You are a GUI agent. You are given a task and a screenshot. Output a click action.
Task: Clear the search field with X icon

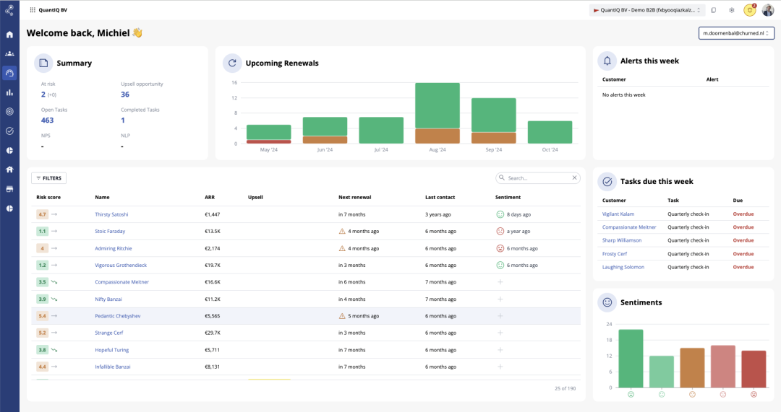(x=574, y=178)
